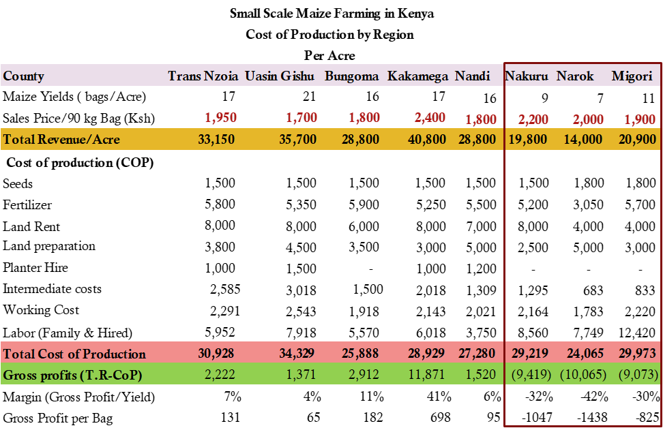Select Trans Nzoia total revenue 33,150
Screen dimensions: 663x428
coord(216,140)
